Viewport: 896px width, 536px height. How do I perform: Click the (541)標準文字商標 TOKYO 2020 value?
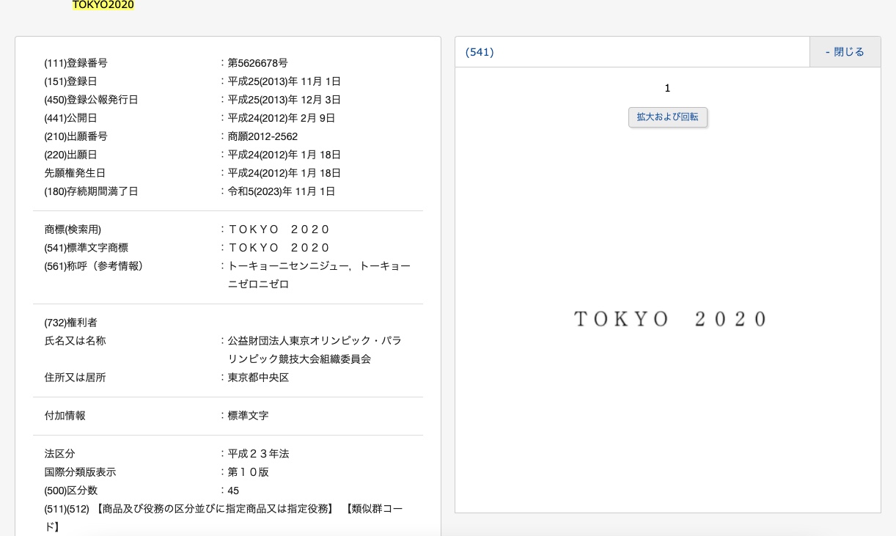(x=279, y=248)
